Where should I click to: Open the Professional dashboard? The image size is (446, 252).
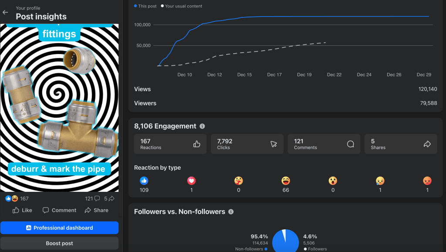tap(59, 228)
